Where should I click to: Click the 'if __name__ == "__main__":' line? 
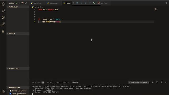[51, 19]
